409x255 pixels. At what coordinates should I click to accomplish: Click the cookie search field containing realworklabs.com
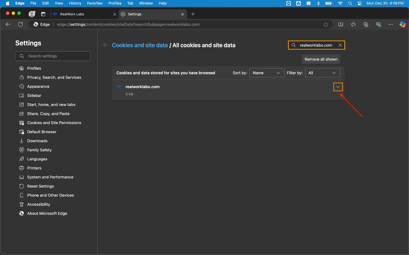(x=316, y=45)
